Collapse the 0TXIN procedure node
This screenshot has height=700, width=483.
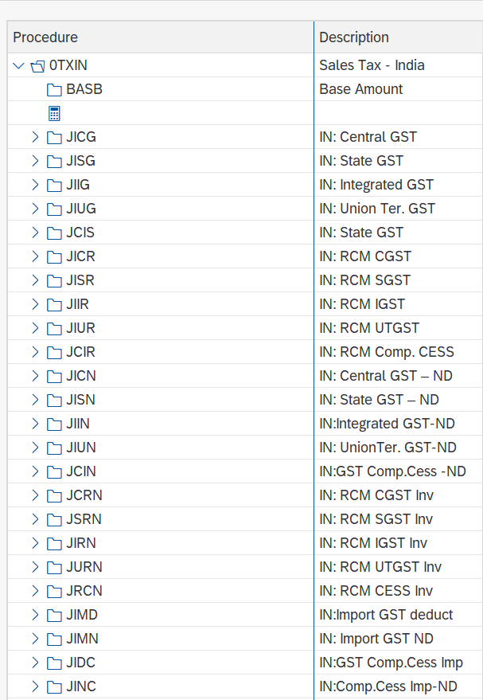tap(19, 65)
